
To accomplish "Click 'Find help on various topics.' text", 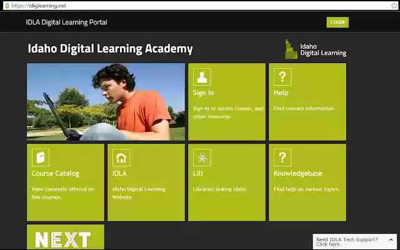I will 307,189.
